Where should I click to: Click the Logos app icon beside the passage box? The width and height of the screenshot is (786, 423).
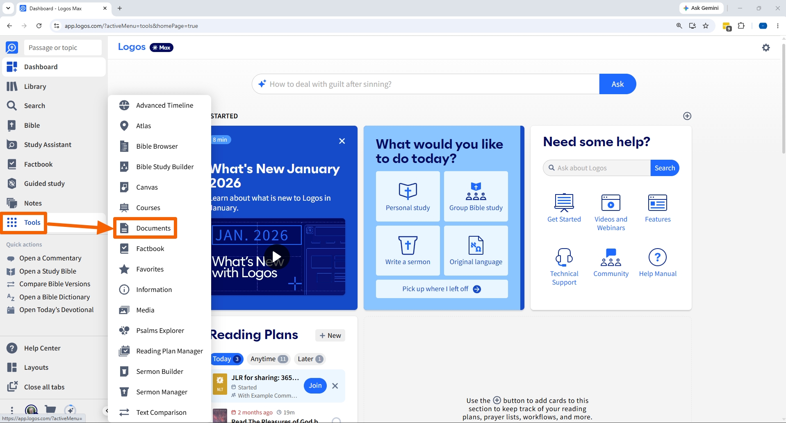point(12,48)
